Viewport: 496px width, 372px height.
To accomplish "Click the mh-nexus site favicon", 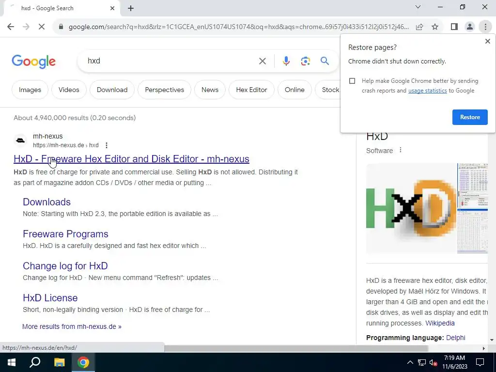I will point(20,140).
